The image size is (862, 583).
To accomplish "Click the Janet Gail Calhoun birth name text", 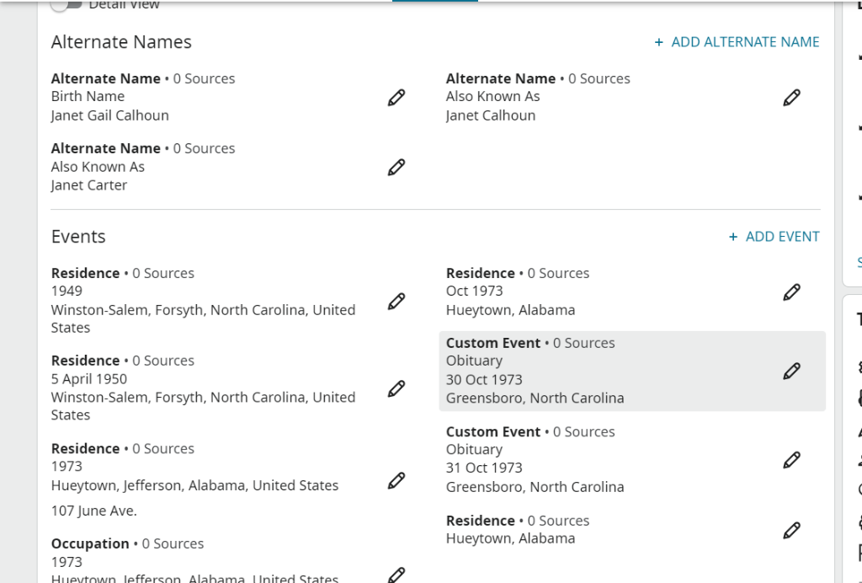I will pos(109,115).
